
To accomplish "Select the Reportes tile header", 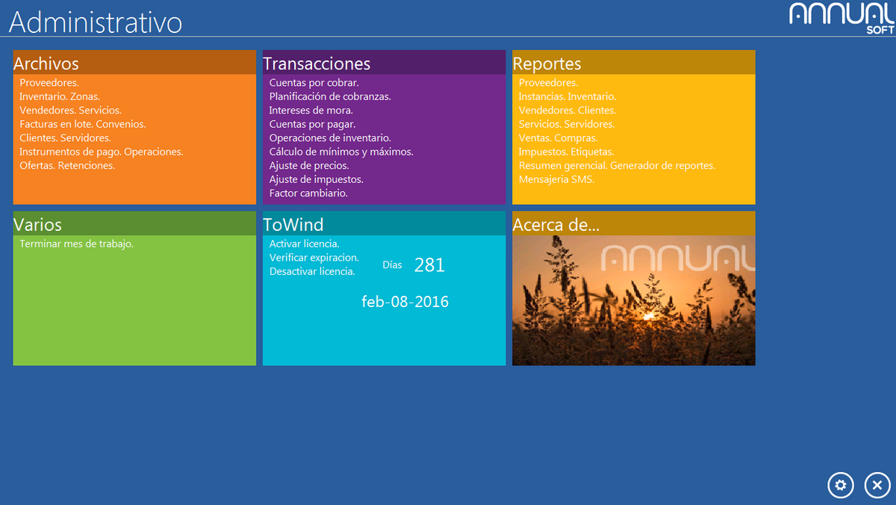I will pyautogui.click(x=633, y=63).
